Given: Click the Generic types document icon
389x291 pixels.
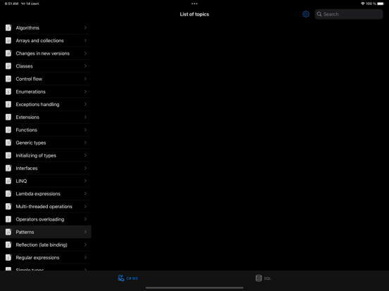Looking at the screenshot, I should pyautogui.click(x=8, y=143).
